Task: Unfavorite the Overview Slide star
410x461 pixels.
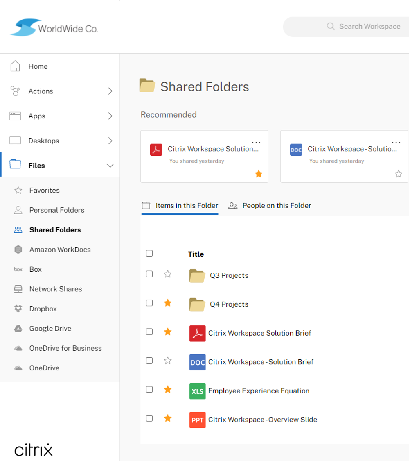Action: coord(168,418)
